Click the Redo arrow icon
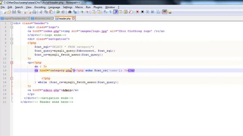Image resolution: width=243 pixels, height=136 pixels. [x=63, y=12]
